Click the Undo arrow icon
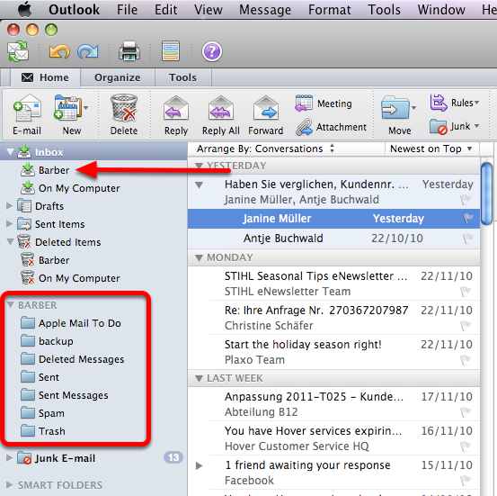Viewport: 497px width, 496px height. 59,51
